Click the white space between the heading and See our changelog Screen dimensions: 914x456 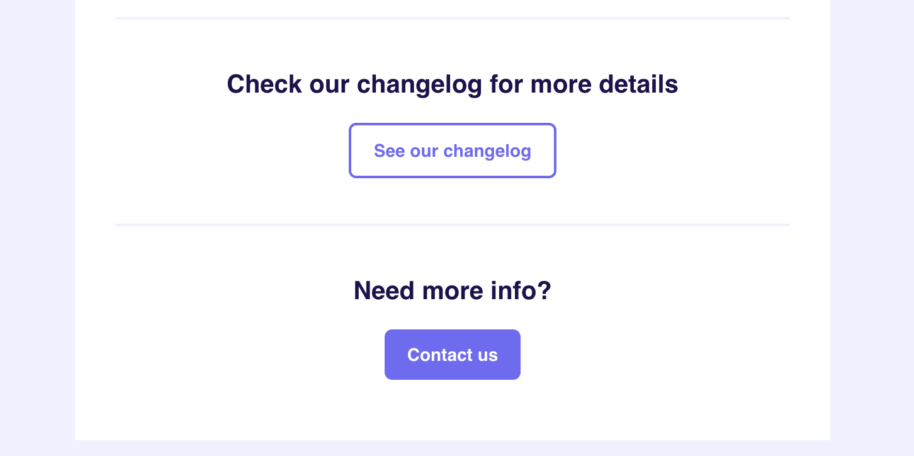(453, 111)
